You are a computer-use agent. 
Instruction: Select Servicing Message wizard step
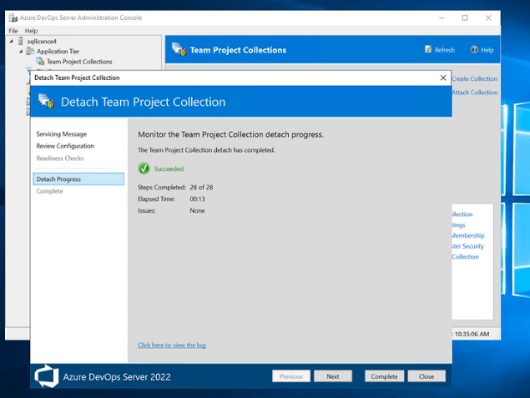click(62, 134)
